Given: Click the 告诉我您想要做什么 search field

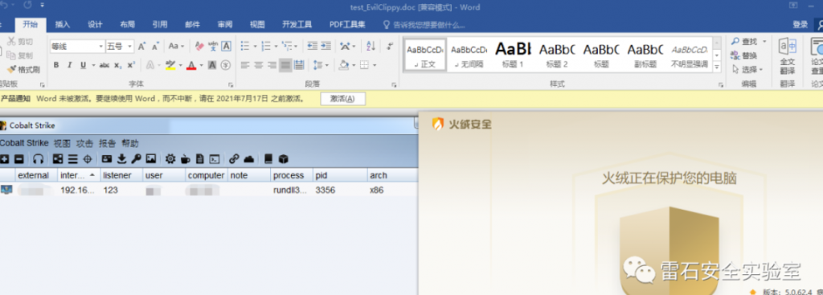Looking at the screenshot, I should pyautogui.click(x=424, y=25).
